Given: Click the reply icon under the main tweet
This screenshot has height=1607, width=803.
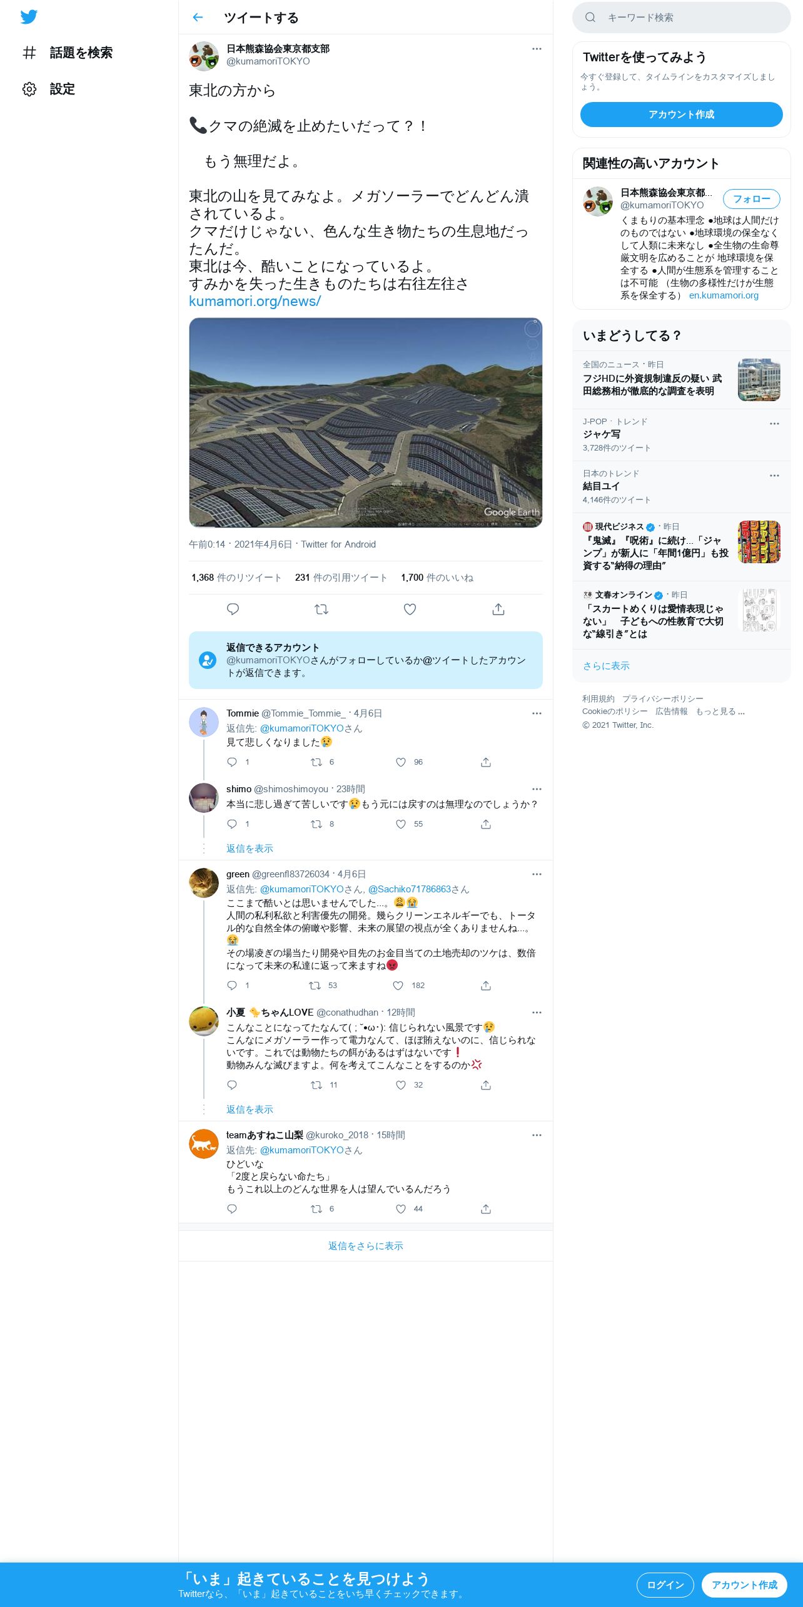Looking at the screenshot, I should click(233, 609).
